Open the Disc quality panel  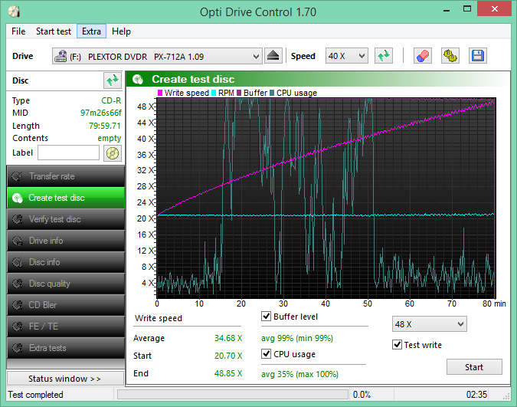66,284
